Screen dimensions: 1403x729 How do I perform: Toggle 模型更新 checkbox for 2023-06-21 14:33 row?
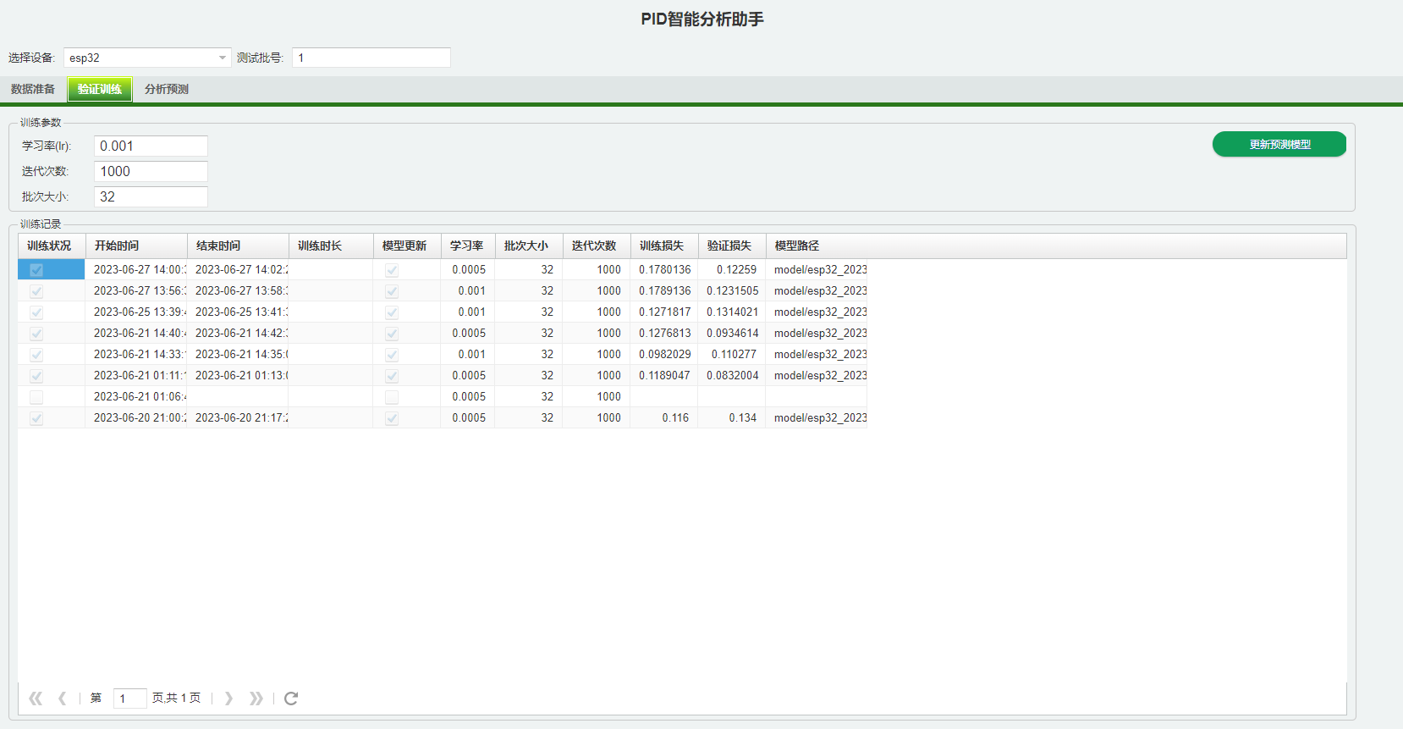pyautogui.click(x=392, y=355)
